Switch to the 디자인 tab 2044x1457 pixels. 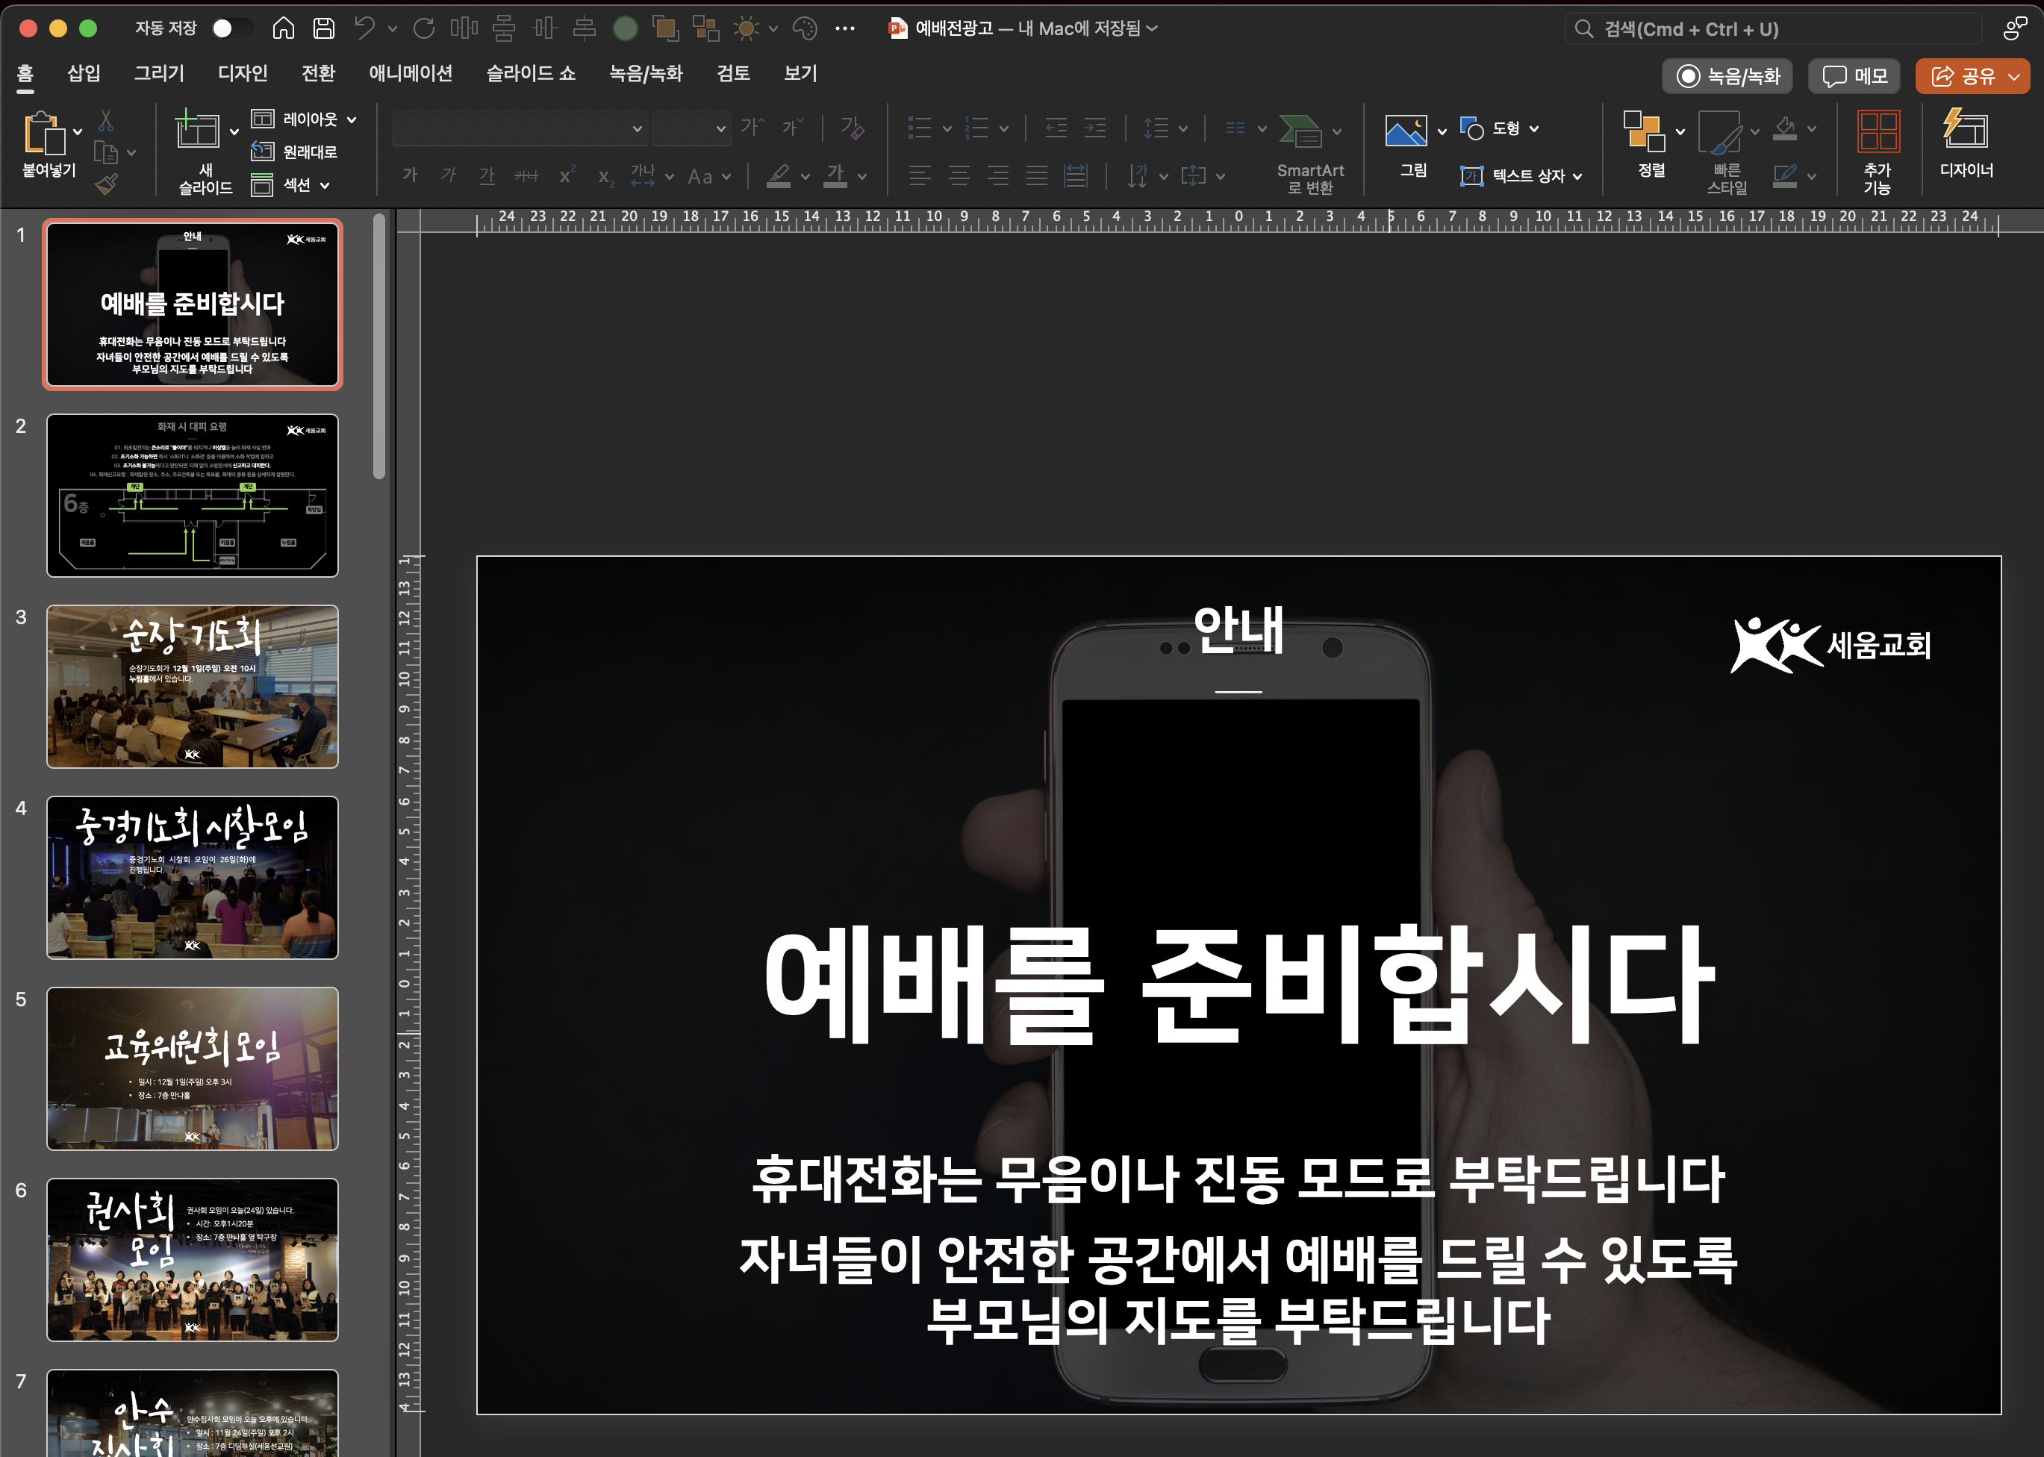point(243,74)
